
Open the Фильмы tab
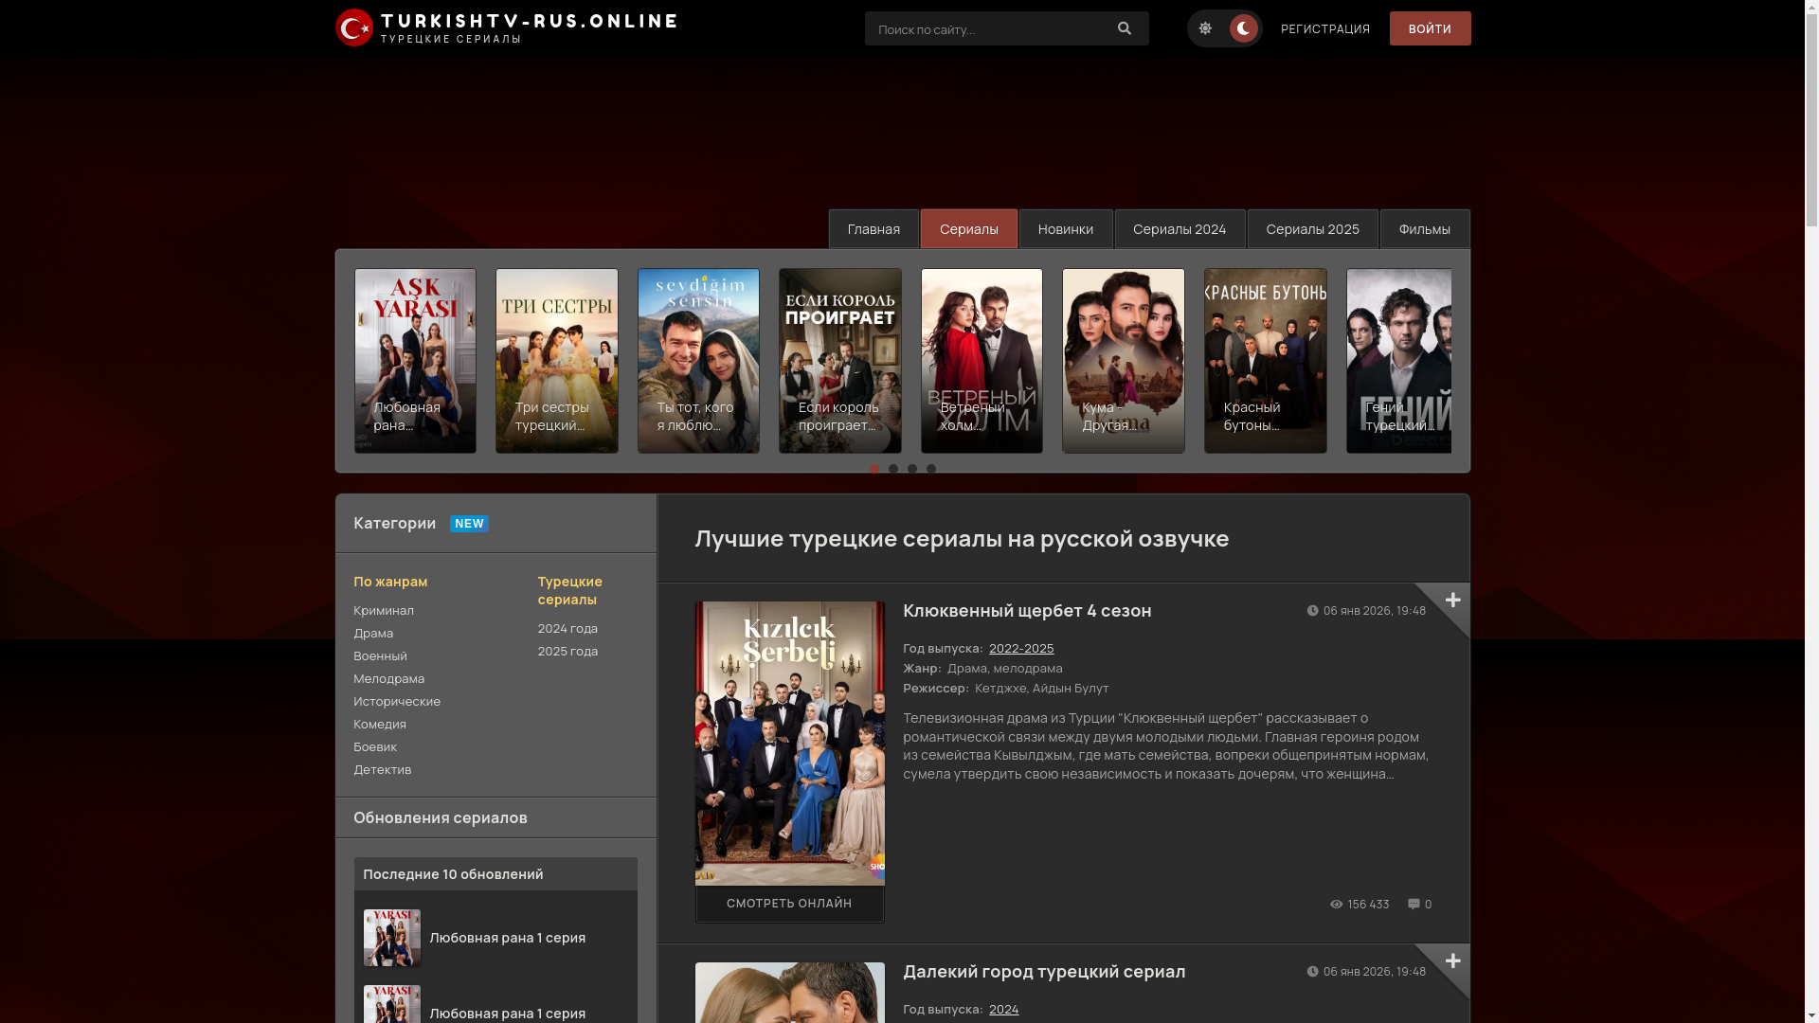click(1424, 229)
